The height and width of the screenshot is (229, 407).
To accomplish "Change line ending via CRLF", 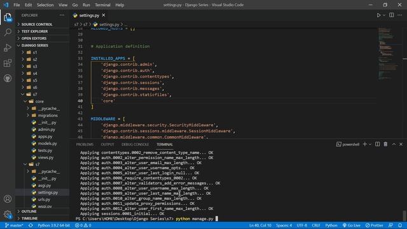I will pos(316,225).
